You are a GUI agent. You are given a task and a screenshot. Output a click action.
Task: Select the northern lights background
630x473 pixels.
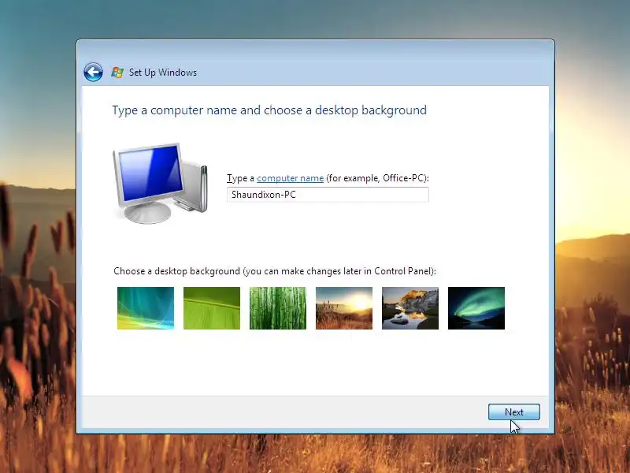[x=476, y=308]
